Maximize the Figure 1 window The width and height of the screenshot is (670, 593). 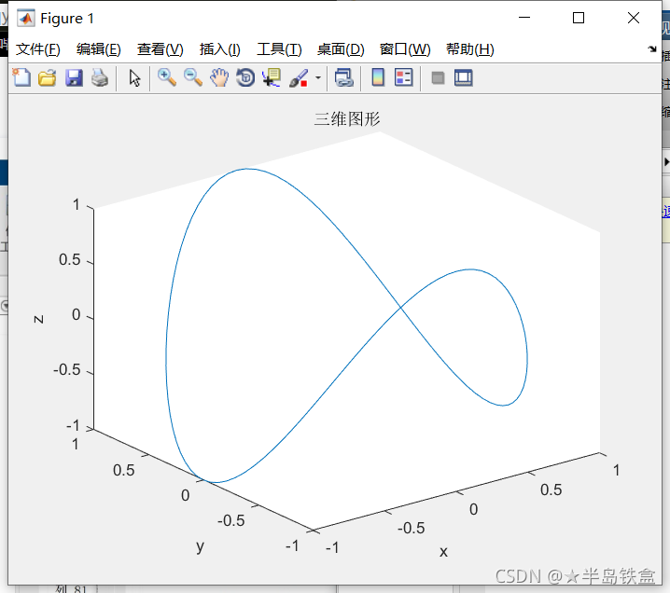tap(579, 18)
